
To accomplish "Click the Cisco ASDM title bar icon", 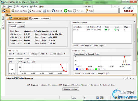I will (x=2, y=2).
